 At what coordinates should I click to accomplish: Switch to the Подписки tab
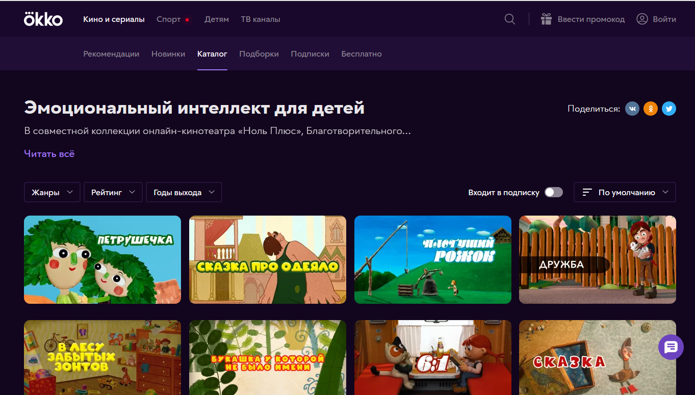click(x=310, y=54)
